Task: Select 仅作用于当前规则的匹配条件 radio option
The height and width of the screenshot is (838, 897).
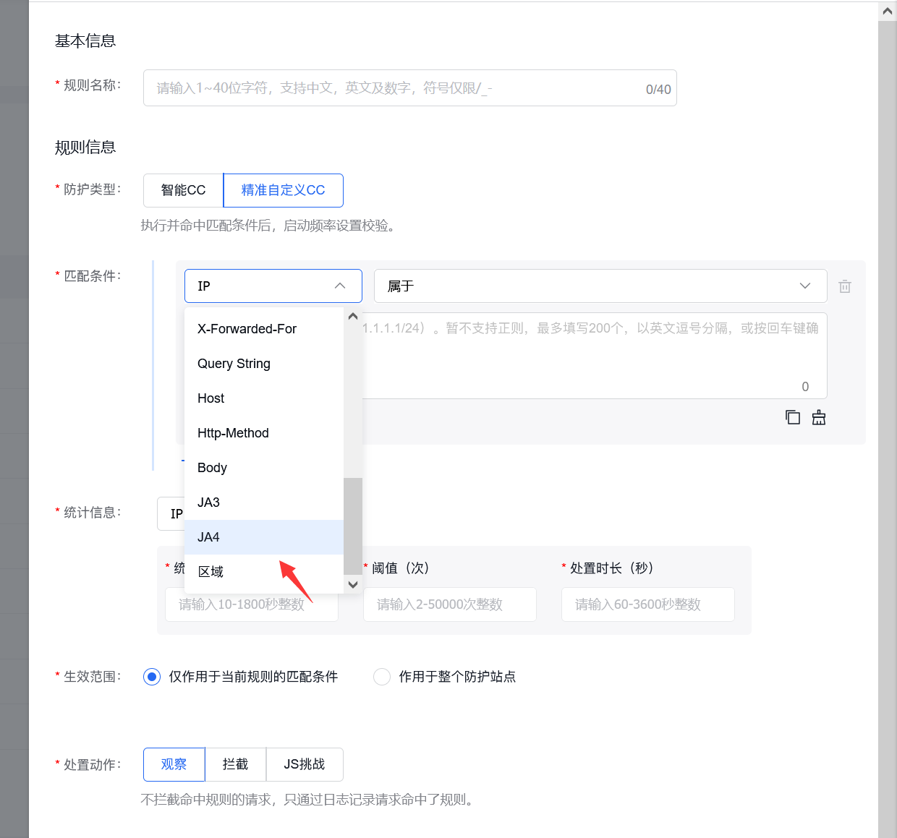Action: pyautogui.click(x=151, y=677)
